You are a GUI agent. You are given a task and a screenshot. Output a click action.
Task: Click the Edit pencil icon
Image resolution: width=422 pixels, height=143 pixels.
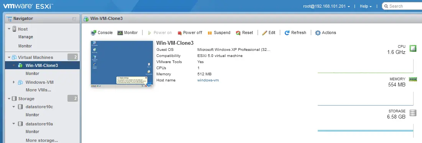click(x=264, y=33)
